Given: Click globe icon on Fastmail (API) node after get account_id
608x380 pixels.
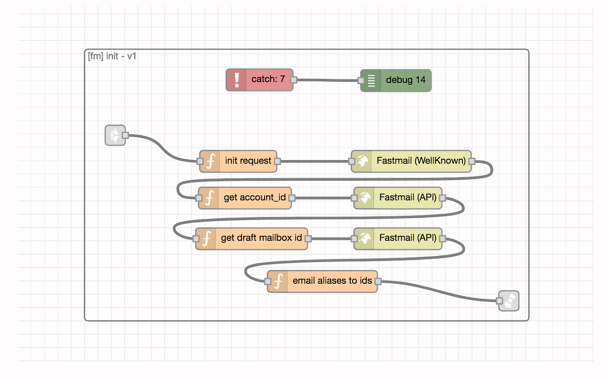Looking at the screenshot, I should (x=364, y=198).
